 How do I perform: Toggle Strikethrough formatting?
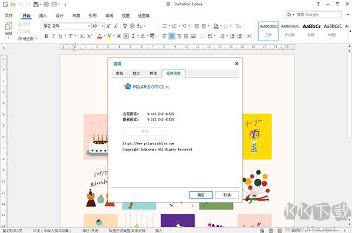point(70,36)
